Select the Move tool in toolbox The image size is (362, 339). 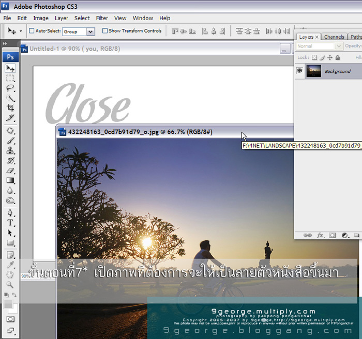10,68
